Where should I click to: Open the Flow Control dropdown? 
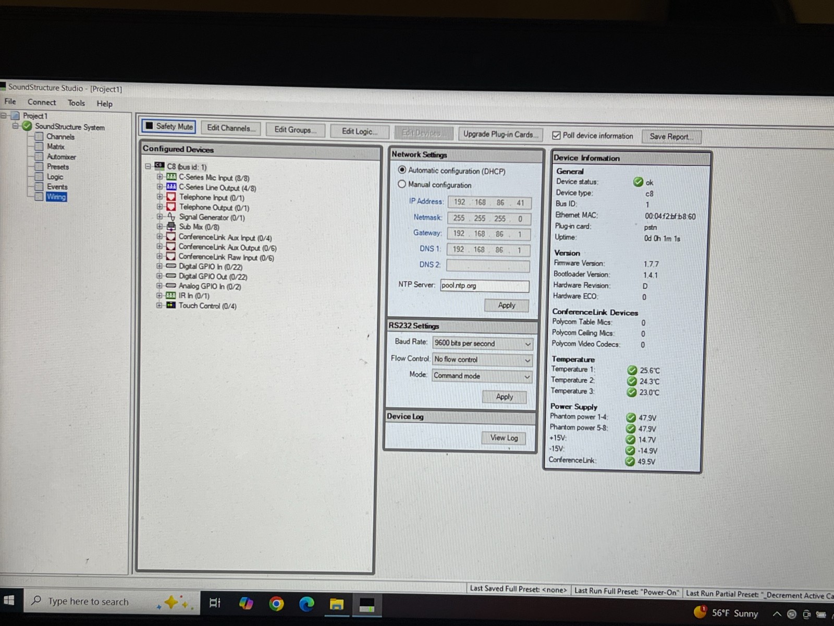tap(483, 359)
